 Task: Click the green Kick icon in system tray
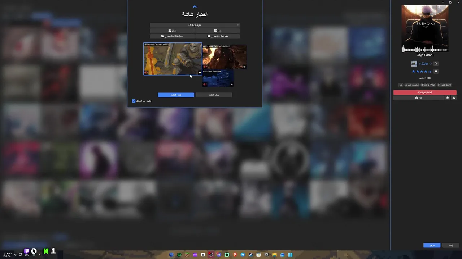point(46,251)
